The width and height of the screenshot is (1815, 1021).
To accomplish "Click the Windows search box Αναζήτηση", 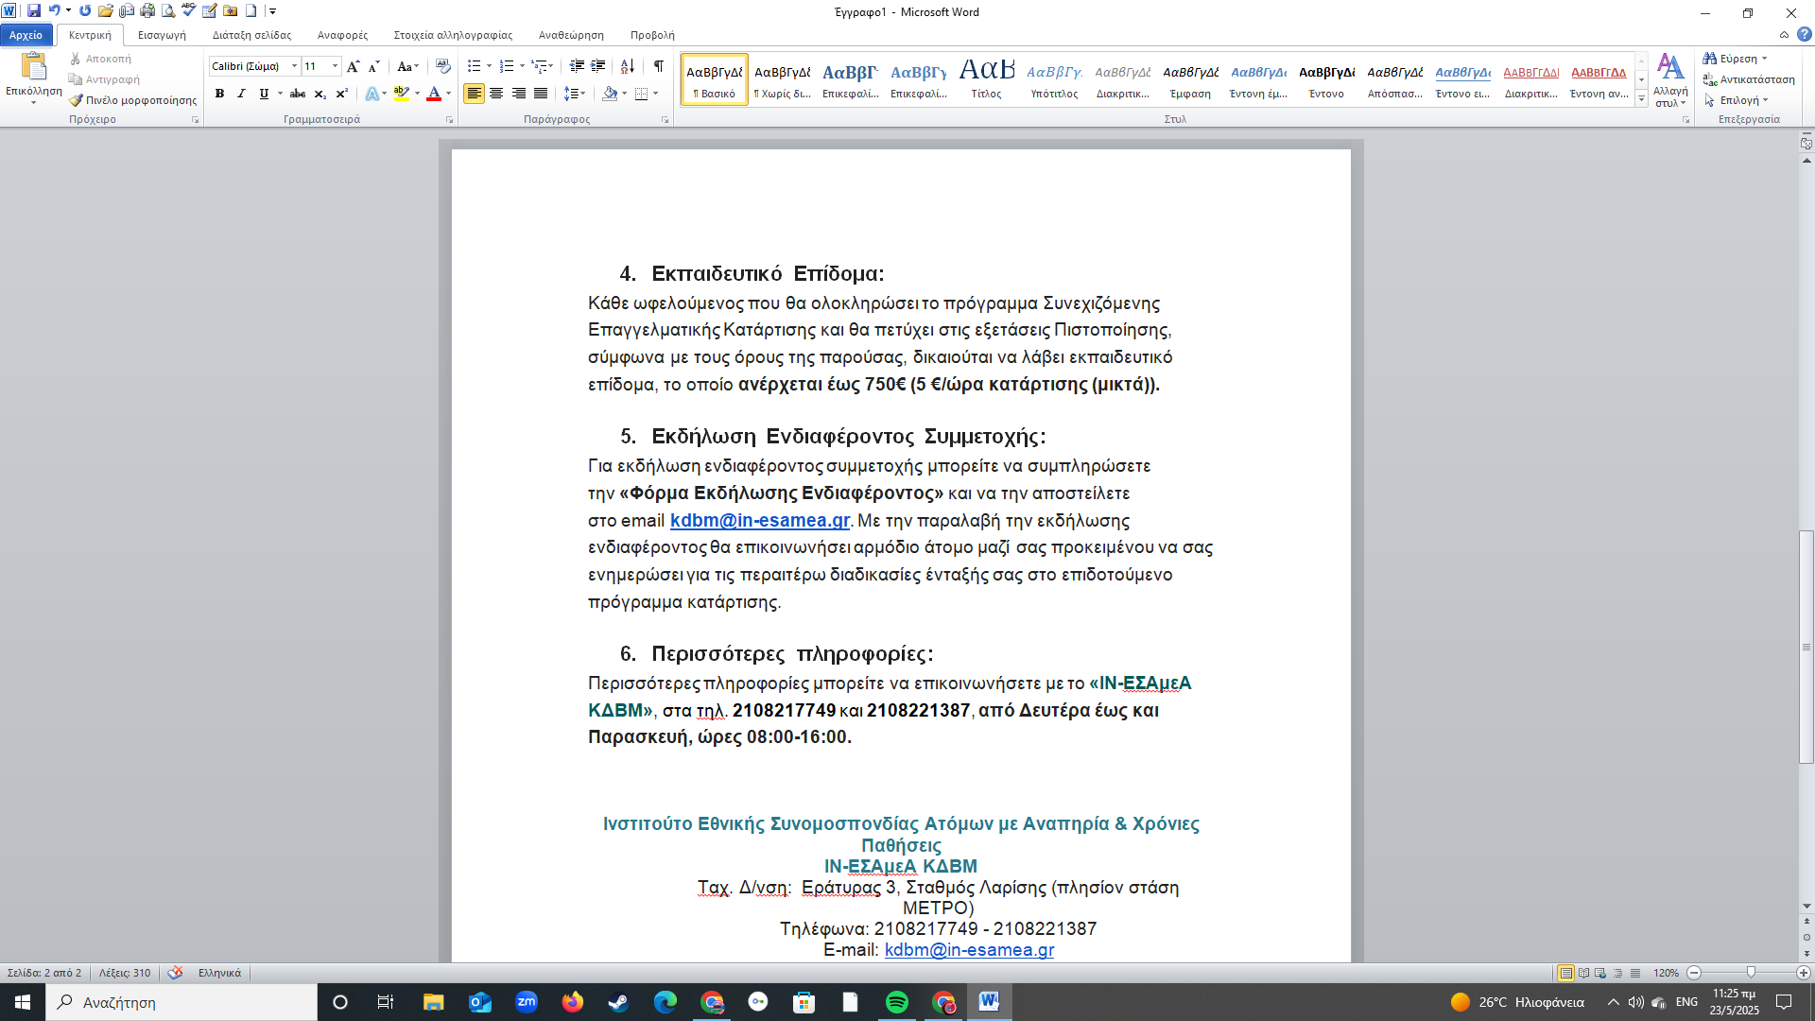I will [x=181, y=1002].
